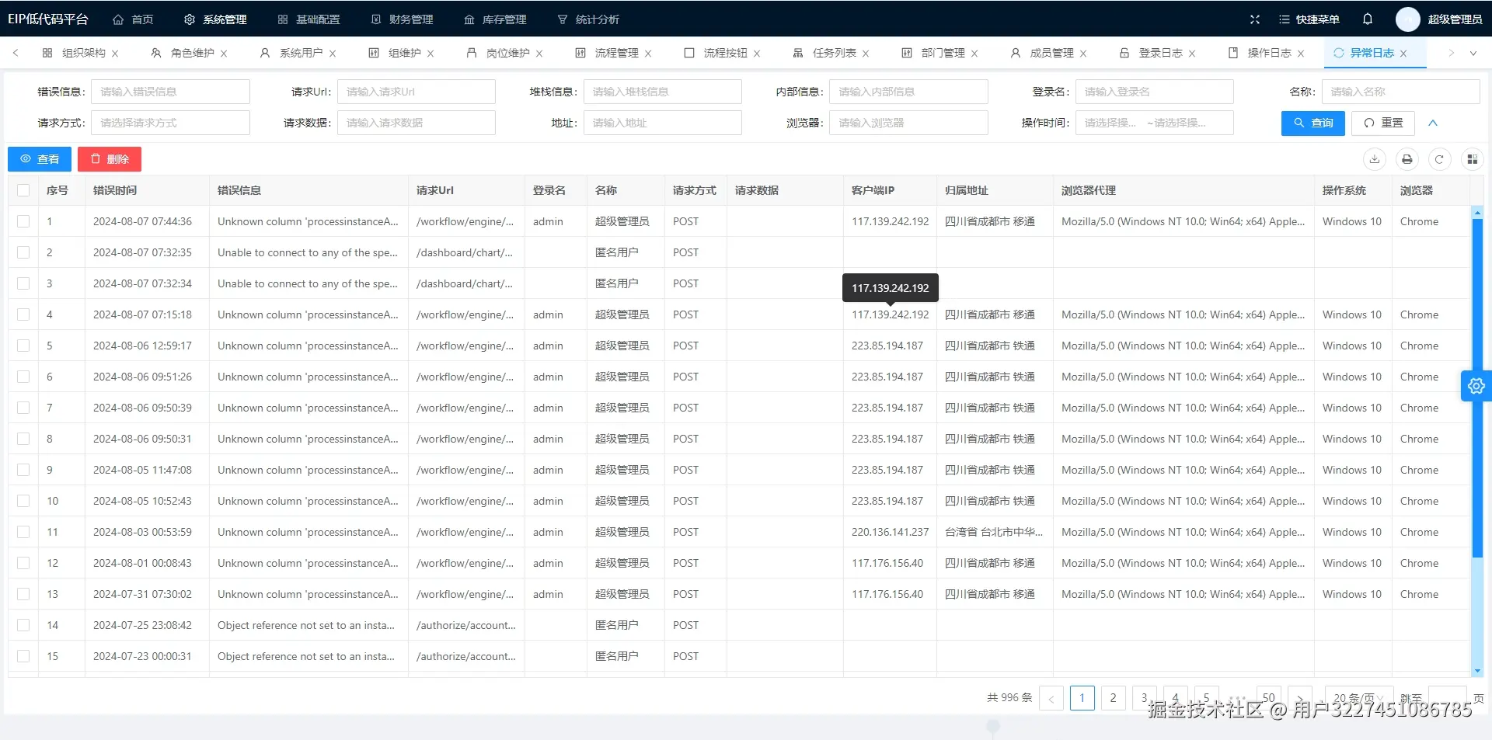Toggle fullscreen mode icon in top bar
Viewport: 1492px width, 740px height.
pos(1254,19)
